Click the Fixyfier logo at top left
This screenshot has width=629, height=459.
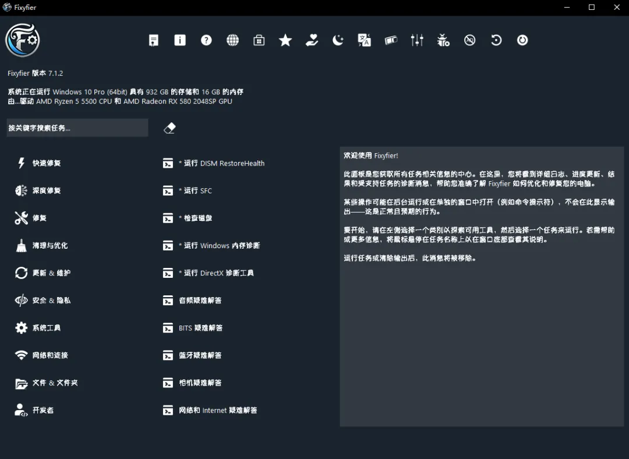[x=23, y=40]
